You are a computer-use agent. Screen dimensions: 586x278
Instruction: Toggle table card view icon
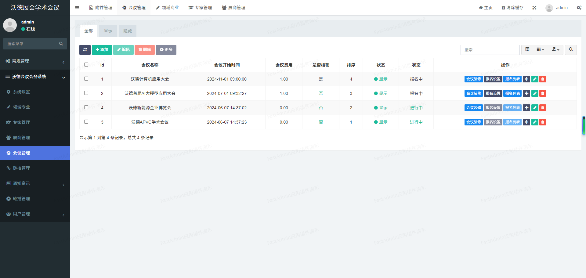[527, 50]
